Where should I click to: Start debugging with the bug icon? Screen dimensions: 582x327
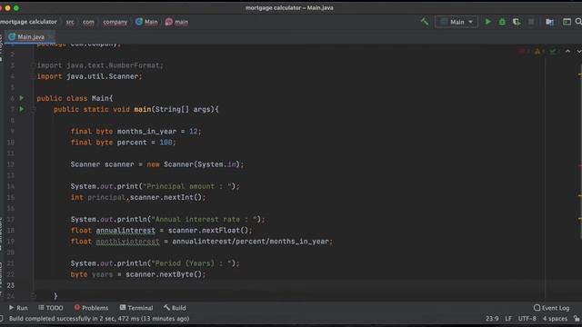pos(502,22)
